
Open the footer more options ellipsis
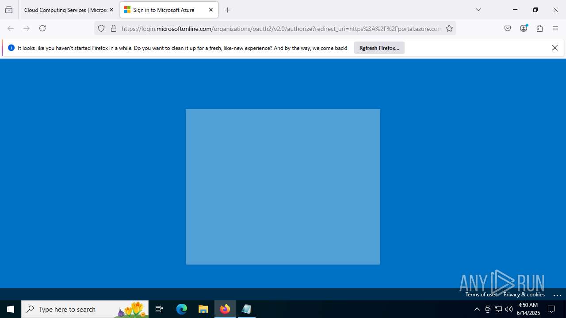pos(557,295)
